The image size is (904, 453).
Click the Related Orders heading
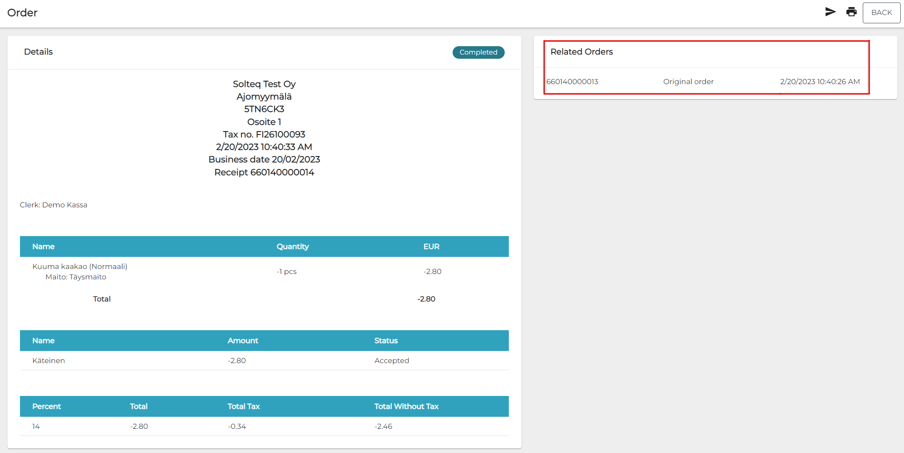pos(581,52)
